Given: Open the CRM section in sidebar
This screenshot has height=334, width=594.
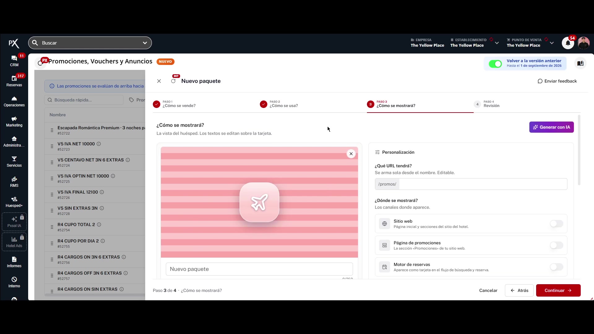Looking at the screenshot, I should tap(14, 61).
